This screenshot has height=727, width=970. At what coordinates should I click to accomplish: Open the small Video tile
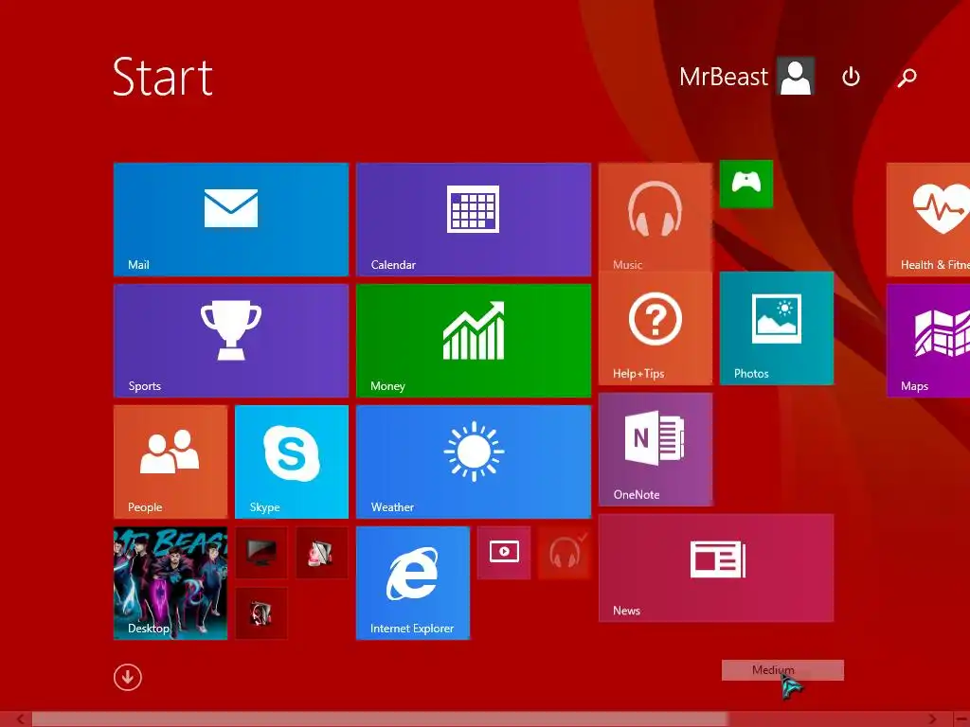tap(504, 552)
